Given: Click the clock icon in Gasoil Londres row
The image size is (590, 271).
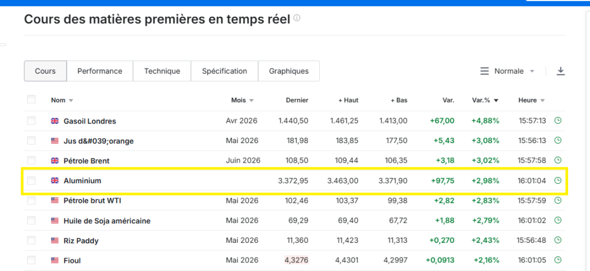Looking at the screenshot, I should [558, 121].
